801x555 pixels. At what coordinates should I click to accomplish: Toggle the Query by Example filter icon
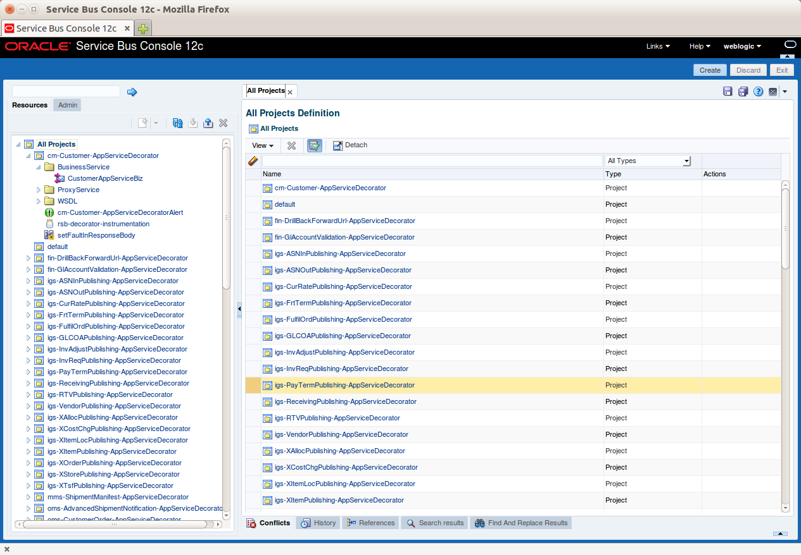pyautogui.click(x=314, y=145)
